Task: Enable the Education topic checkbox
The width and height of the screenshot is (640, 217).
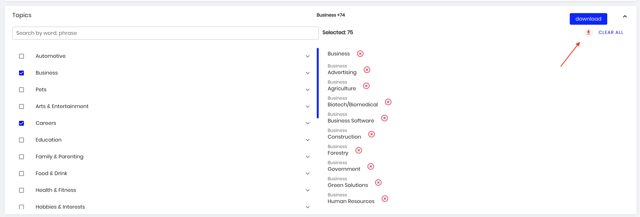Action: click(x=21, y=140)
